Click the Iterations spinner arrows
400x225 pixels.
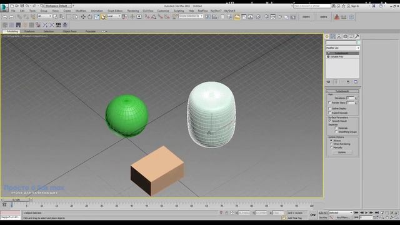pos(356,98)
